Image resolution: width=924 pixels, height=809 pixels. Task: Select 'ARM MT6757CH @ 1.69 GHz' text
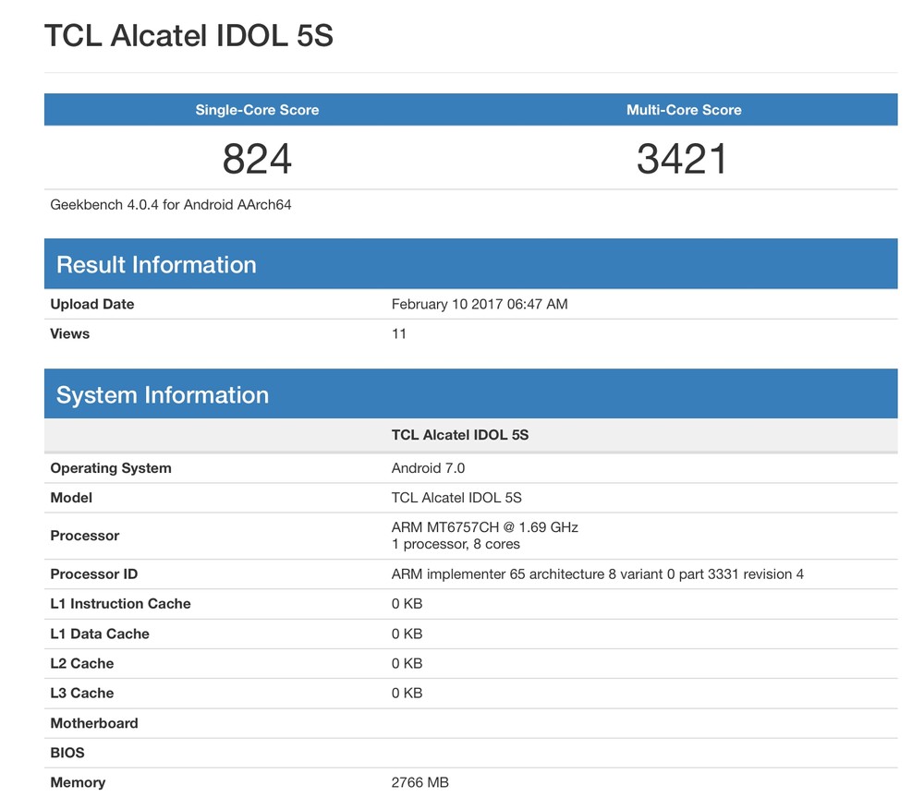click(x=485, y=527)
